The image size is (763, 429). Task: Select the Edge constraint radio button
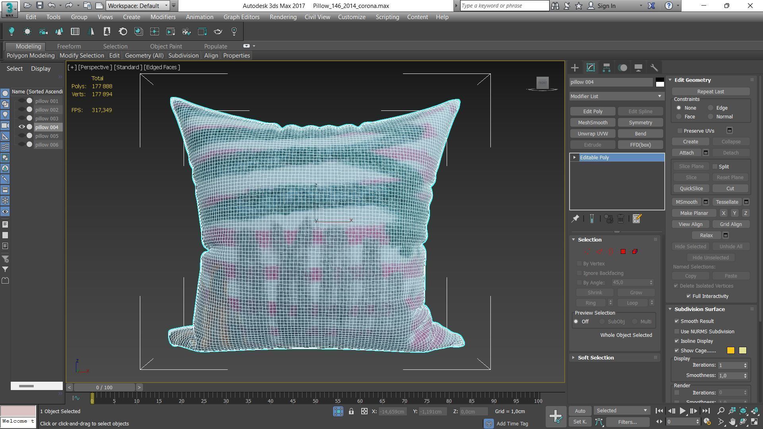coord(711,108)
